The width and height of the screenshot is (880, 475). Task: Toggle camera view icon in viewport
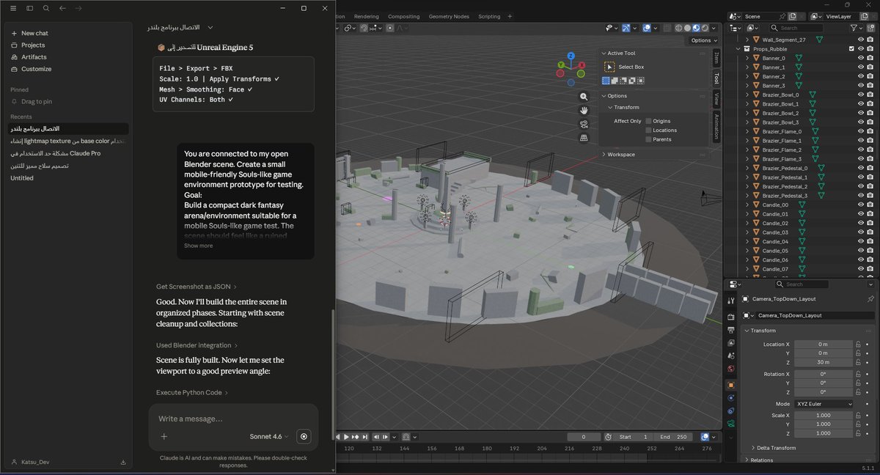pyautogui.click(x=584, y=124)
